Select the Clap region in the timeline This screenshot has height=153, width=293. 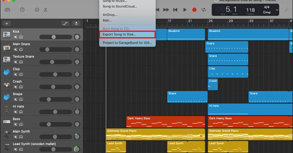pos(228,72)
